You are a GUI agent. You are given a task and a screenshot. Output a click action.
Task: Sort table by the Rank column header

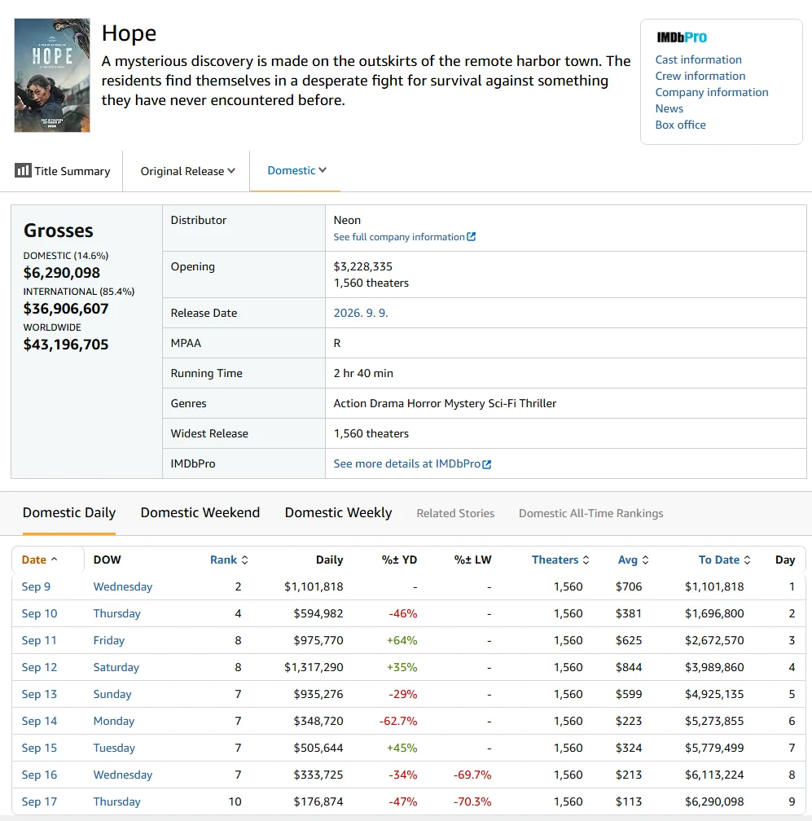[x=223, y=560]
